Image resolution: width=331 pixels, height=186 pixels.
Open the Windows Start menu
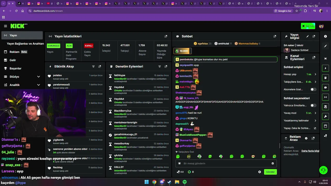[x=147, y=182]
